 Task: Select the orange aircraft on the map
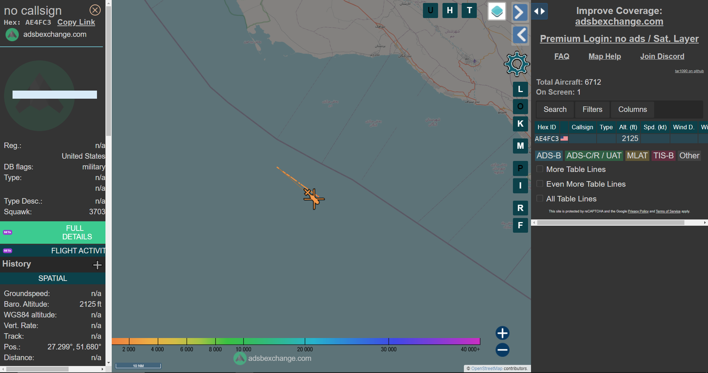click(314, 198)
